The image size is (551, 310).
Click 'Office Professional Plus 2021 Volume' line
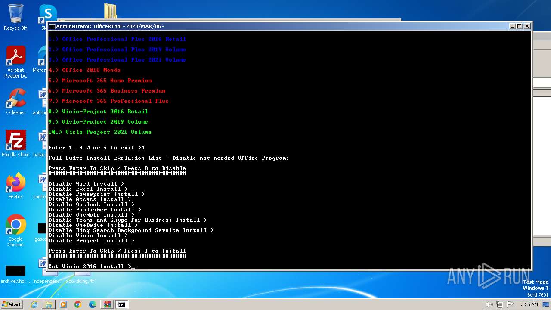click(117, 60)
